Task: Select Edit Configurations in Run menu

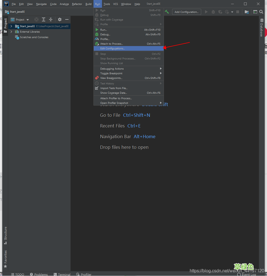Action: pos(112,49)
